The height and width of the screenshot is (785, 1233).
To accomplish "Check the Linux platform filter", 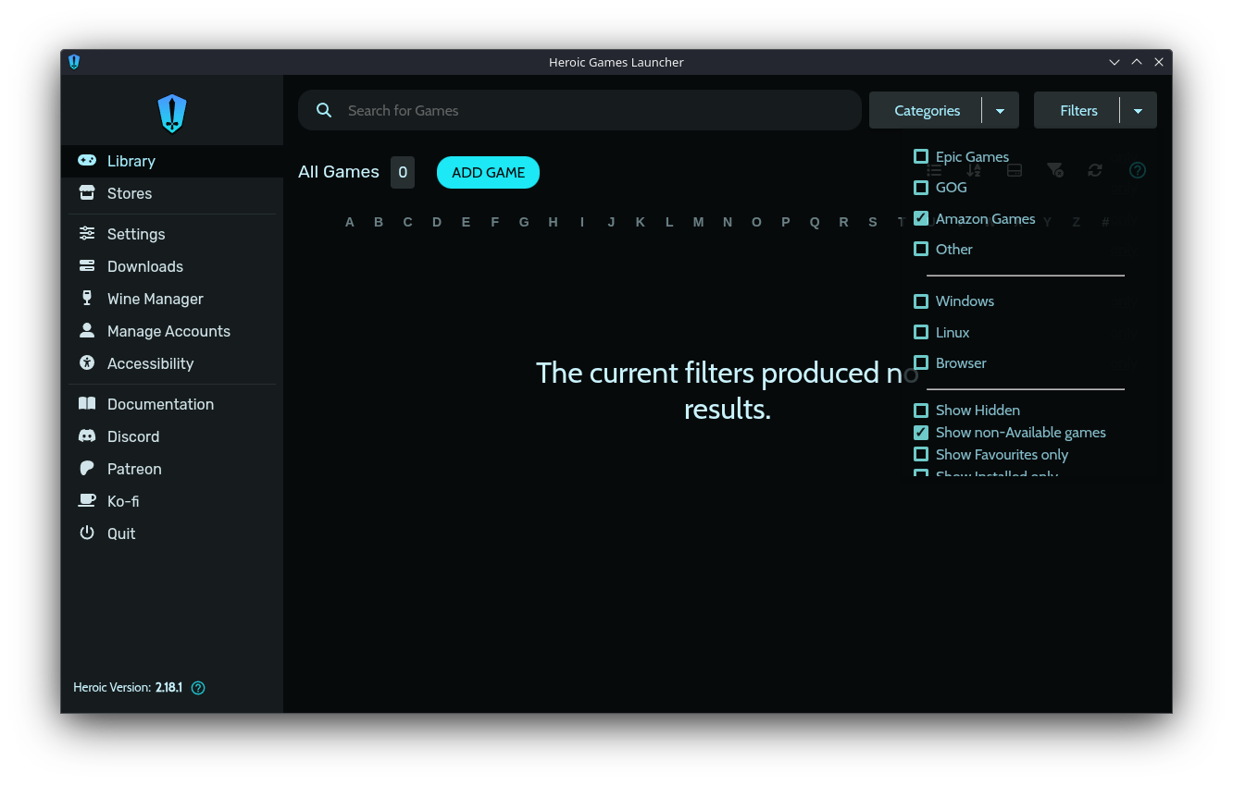I will pyautogui.click(x=921, y=332).
